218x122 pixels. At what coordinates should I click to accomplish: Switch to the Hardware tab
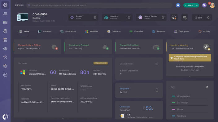[45, 31]
